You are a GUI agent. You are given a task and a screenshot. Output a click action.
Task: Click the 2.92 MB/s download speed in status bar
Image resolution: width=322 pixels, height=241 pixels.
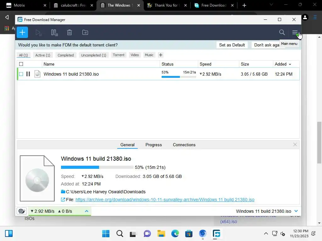42,211
